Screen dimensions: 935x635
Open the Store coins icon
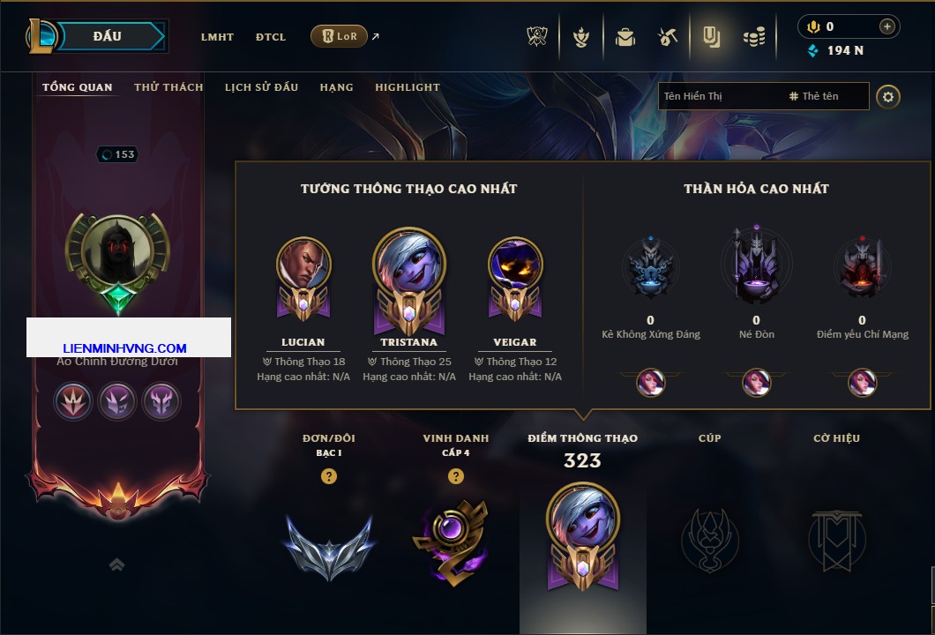754,38
